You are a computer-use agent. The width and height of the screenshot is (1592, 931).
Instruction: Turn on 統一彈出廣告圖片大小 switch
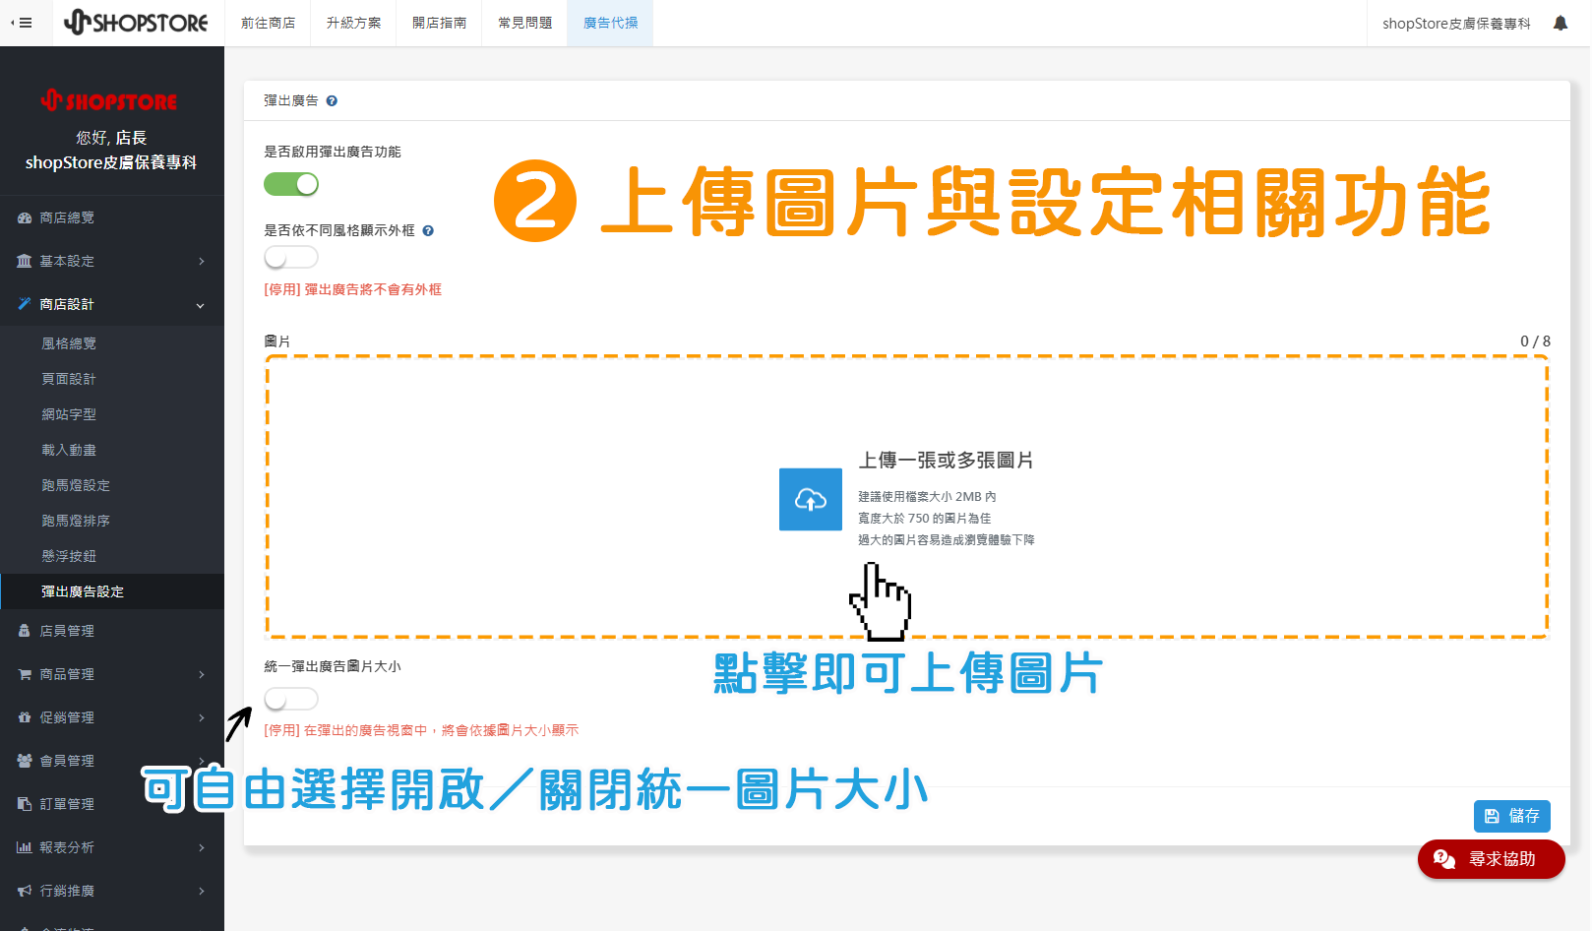pyautogui.click(x=291, y=699)
